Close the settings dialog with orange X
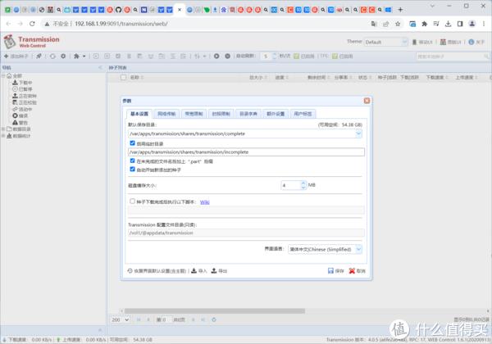The image size is (492, 344). point(367,101)
